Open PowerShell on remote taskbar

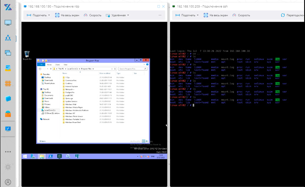(51, 156)
